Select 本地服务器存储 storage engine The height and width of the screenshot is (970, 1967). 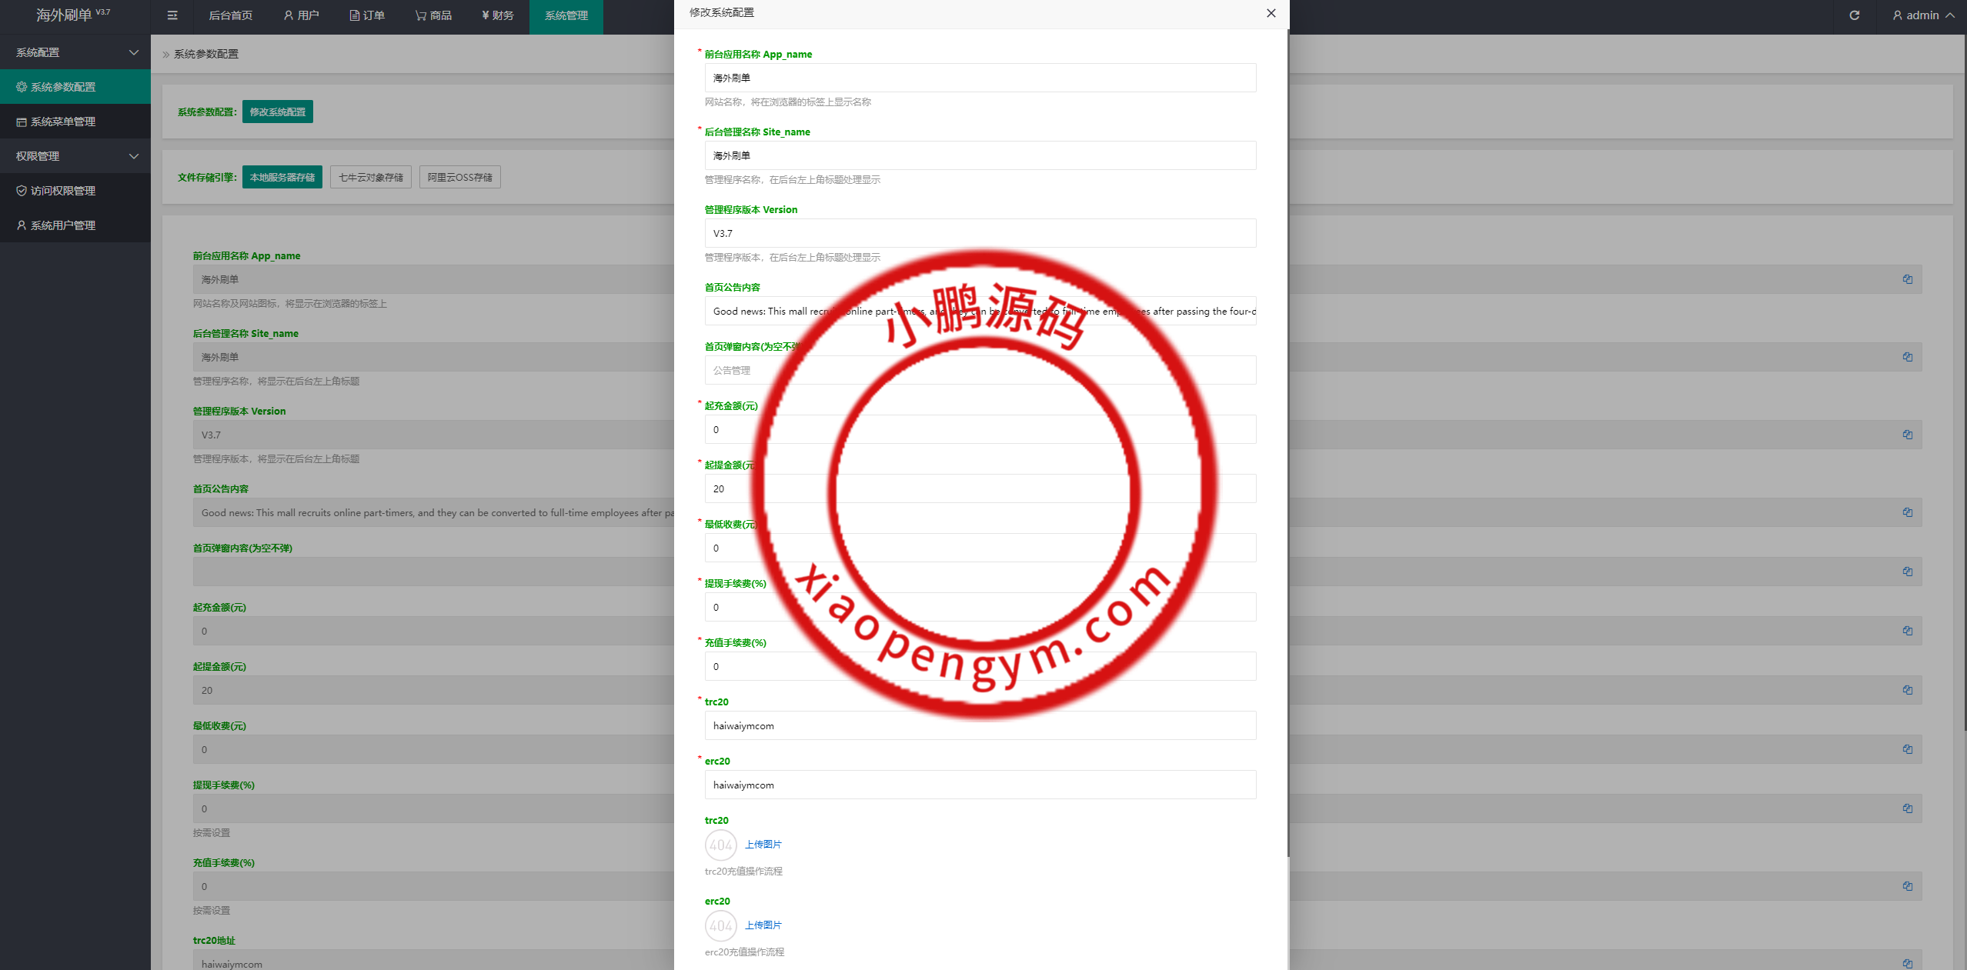(282, 177)
